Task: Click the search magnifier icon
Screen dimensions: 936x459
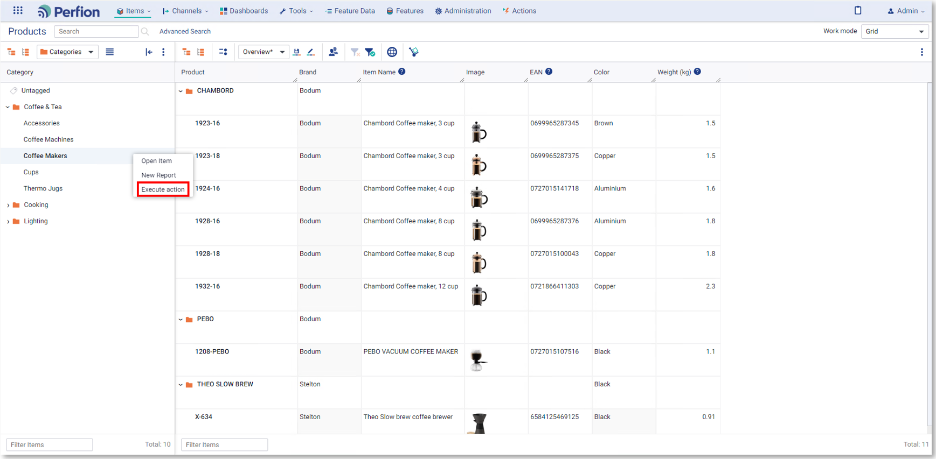Action: tap(145, 32)
